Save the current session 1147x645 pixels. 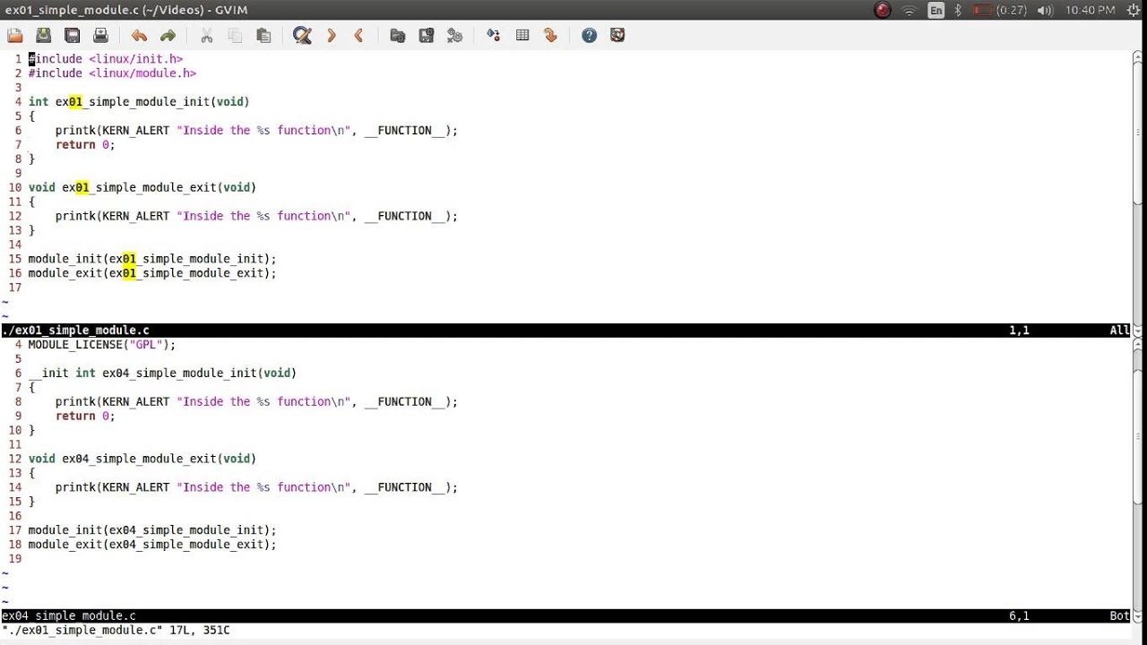click(x=427, y=36)
